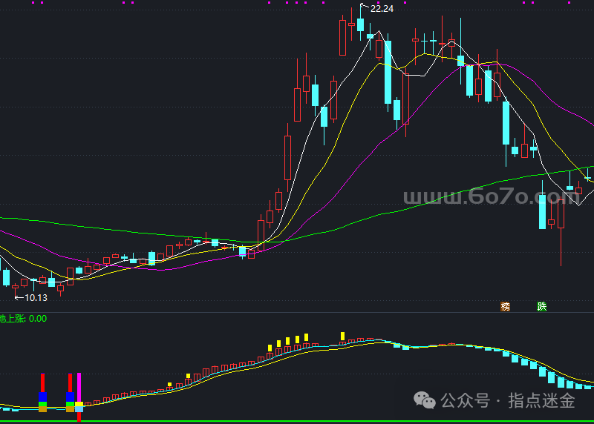594x424 pixels.
Task: Click the orange 榜 marker icon
Action: (x=505, y=306)
